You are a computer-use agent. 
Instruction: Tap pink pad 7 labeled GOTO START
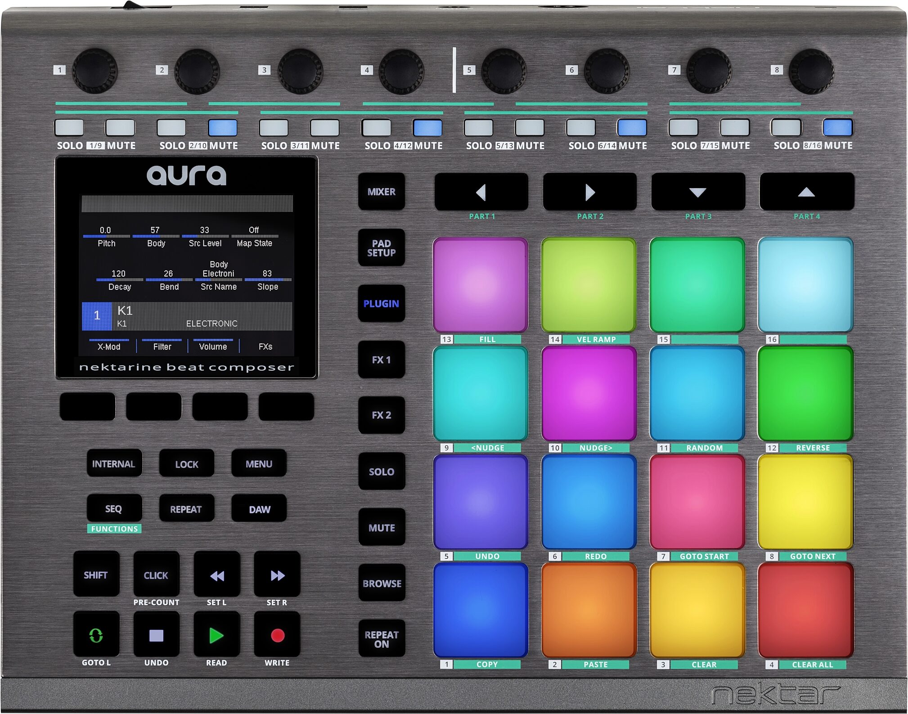click(x=697, y=502)
